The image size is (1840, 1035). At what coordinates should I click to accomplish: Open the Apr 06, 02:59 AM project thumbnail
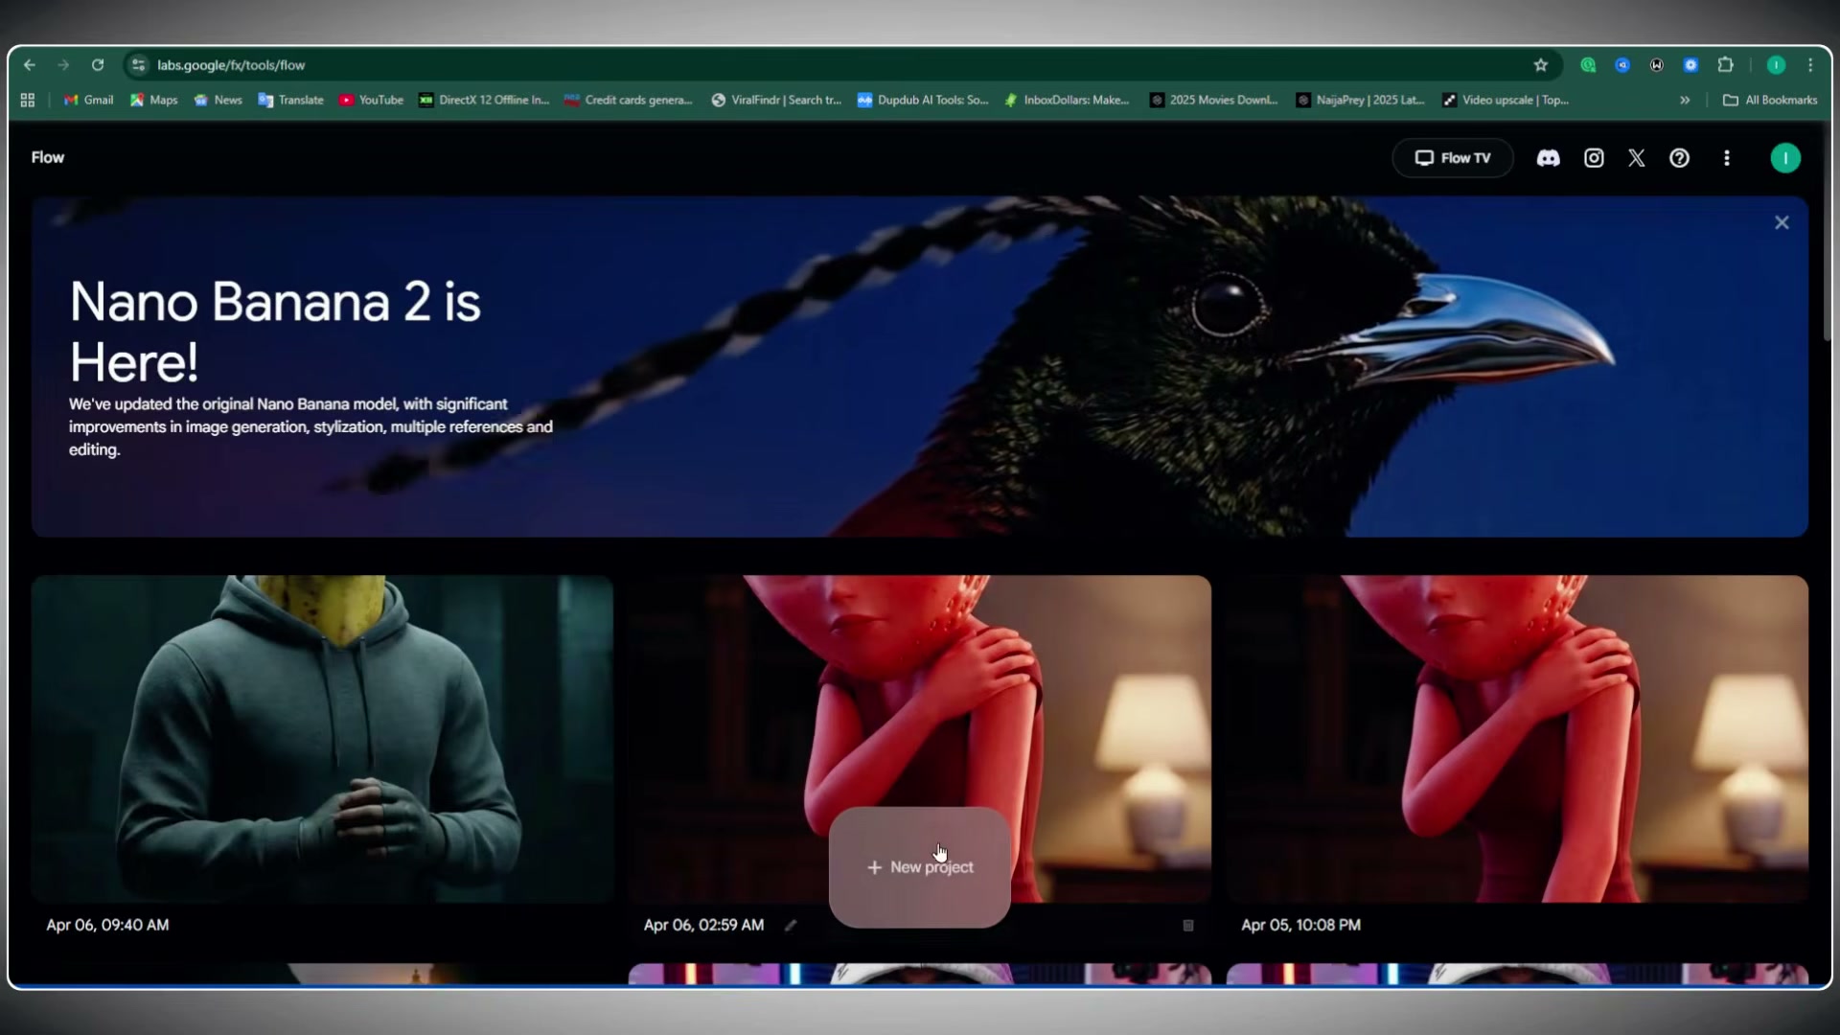pyautogui.click(x=920, y=690)
